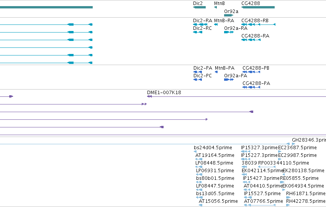Click the EC23687.5prime EST label
Viewport: 326px width, 207px height.
point(297,148)
